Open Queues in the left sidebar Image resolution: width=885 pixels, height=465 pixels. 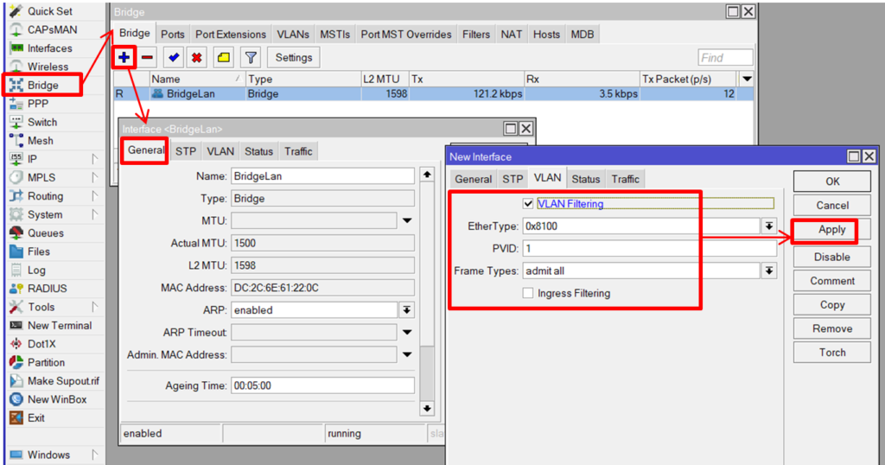pos(45,233)
